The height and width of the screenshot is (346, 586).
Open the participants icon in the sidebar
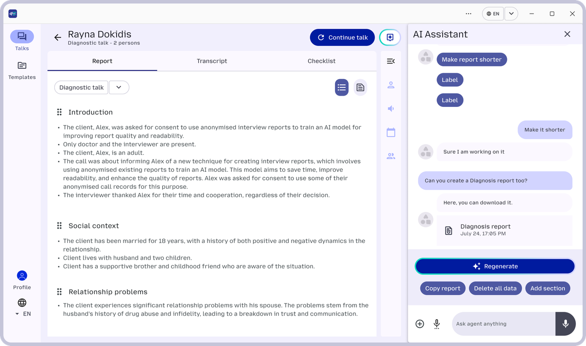pos(390,156)
